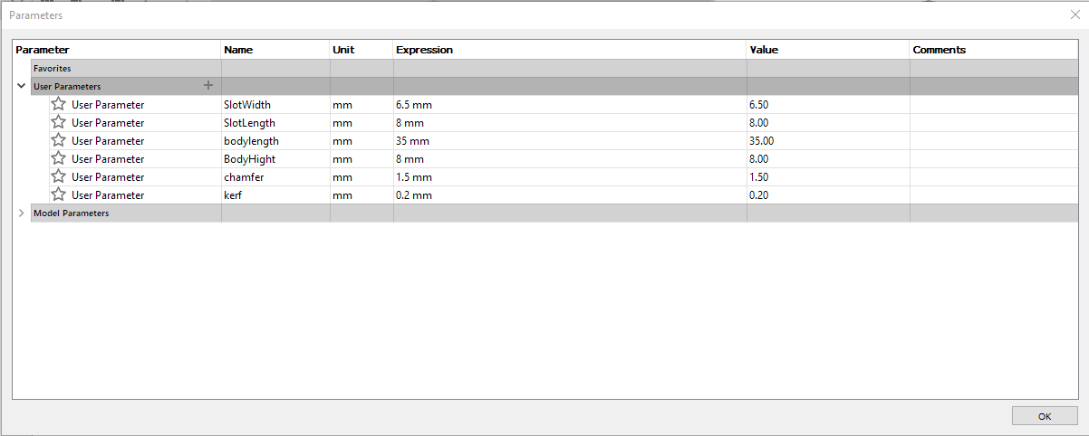Select the 1.50 value cell
The image size is (1089, 436).
tap(828, 176)
